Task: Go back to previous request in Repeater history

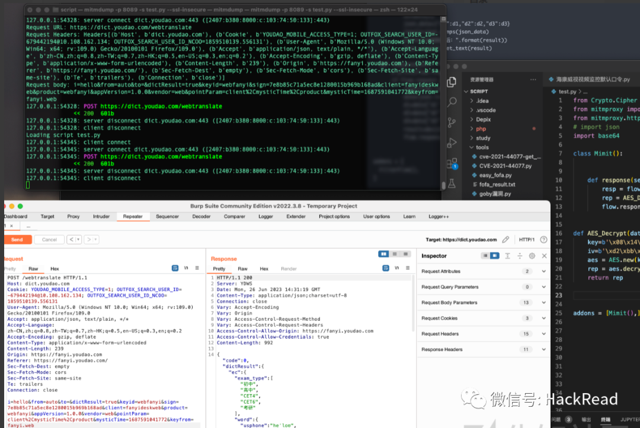Action: (72, 240)
